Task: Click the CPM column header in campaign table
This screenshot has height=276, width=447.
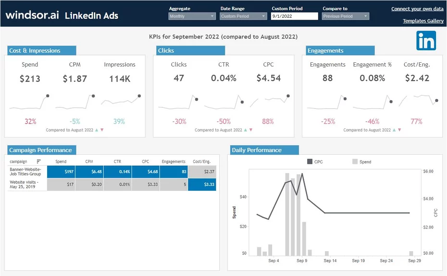Action: [x=89, y=161]
